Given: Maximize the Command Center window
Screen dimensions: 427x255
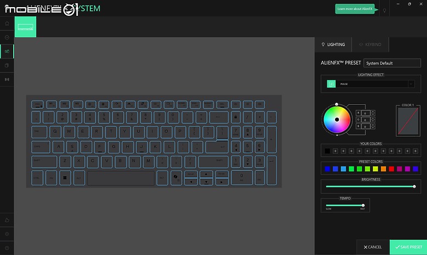Looking at the screenshot, I should click(x=409, y=4).
